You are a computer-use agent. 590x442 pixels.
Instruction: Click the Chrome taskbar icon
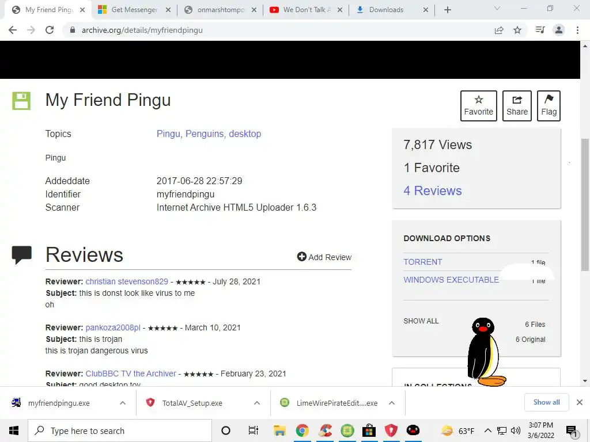point(302,430)
